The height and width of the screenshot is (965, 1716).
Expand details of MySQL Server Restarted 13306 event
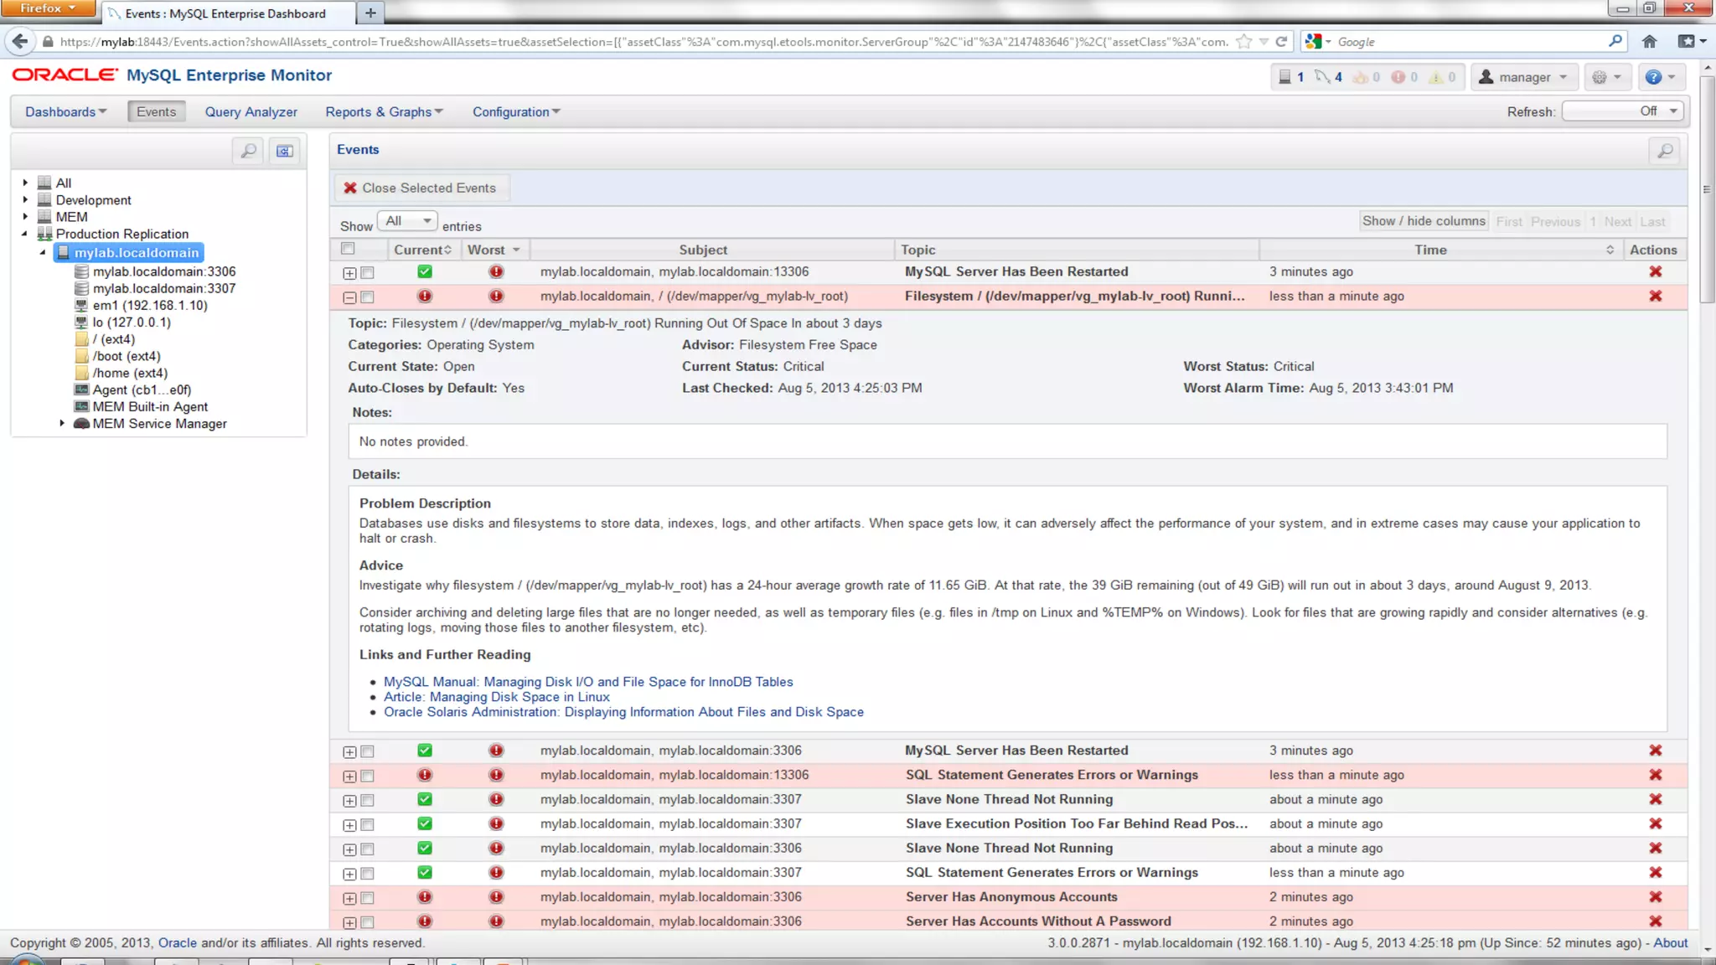(x=349, y=273)
